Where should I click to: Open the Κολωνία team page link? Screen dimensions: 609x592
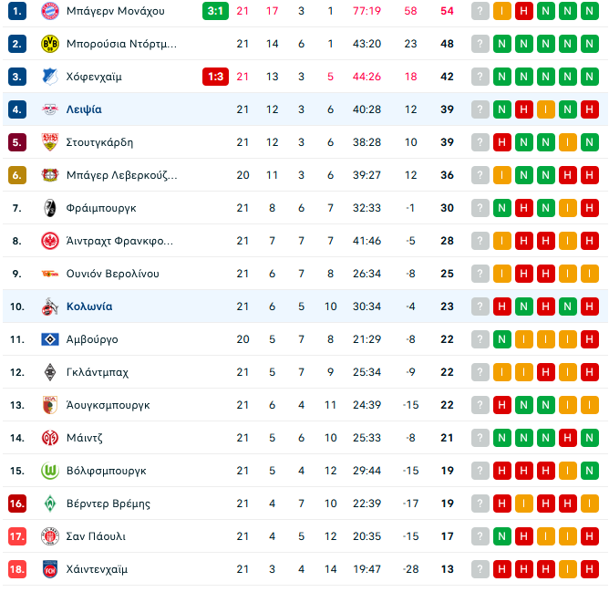pyautogui.click(x=89, y=306)
